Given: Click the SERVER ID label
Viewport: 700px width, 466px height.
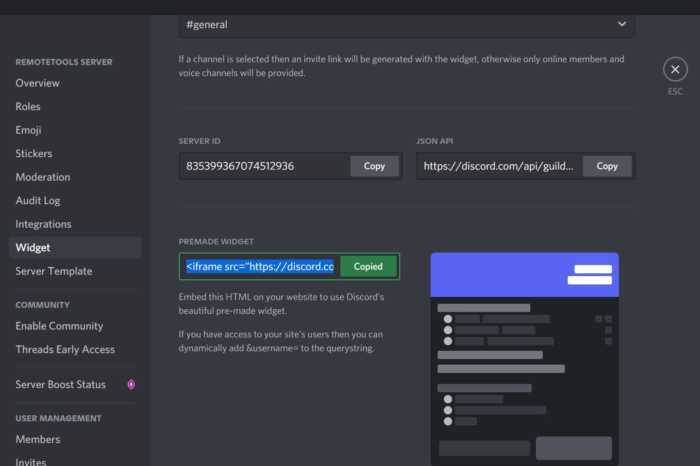Looking at the screenshot, I should 200,141.
